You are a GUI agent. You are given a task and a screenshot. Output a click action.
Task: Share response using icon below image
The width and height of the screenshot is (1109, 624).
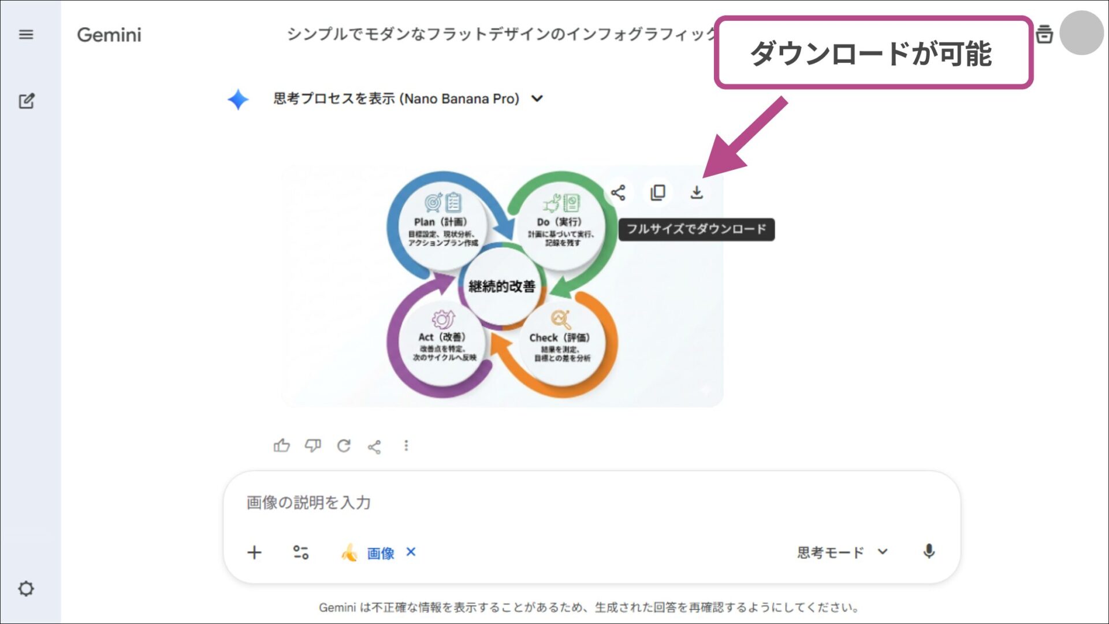(374, 446)
